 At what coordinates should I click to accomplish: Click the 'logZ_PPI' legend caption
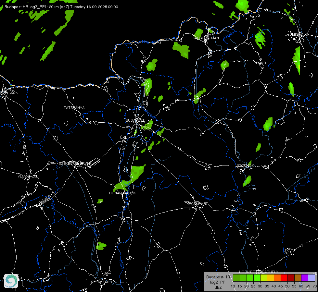[218, 282]
